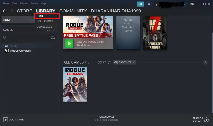Open the DOWNLOADS status at bottom

107,118
